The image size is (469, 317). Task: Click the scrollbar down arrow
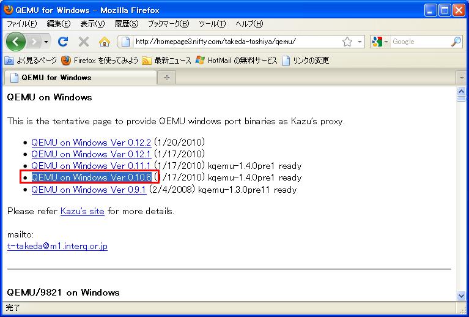pos(461,296)
